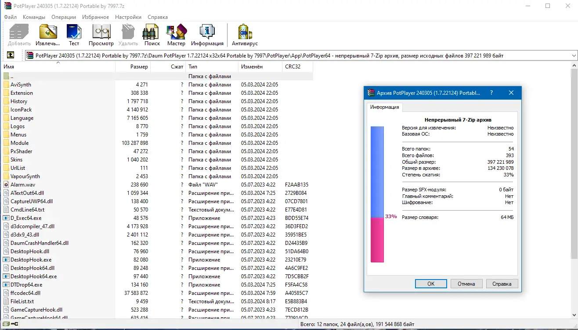Viewport: 578px width, 330px height.
Task: Click the Extract (Извлечь) toolbar icon
Action: click(x=47, y=35)
